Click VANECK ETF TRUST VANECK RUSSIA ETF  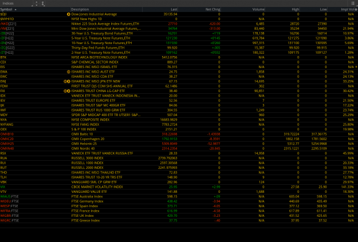pos(102,153)
